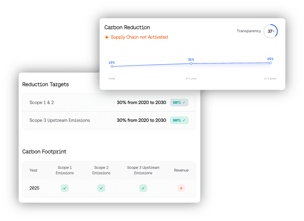The image size is (304, 221).
Task: Select the 31% data point on chart
Action: pos(191,63)
